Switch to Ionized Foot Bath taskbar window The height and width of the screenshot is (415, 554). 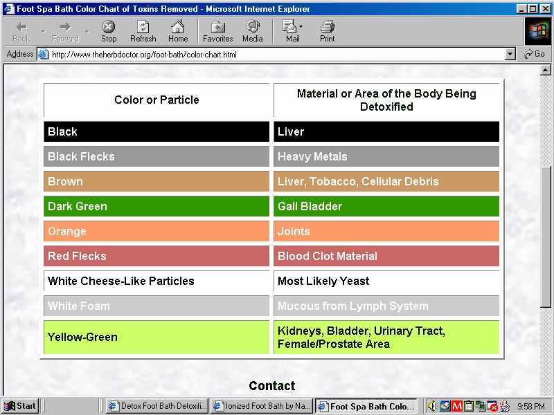point(262,406)
